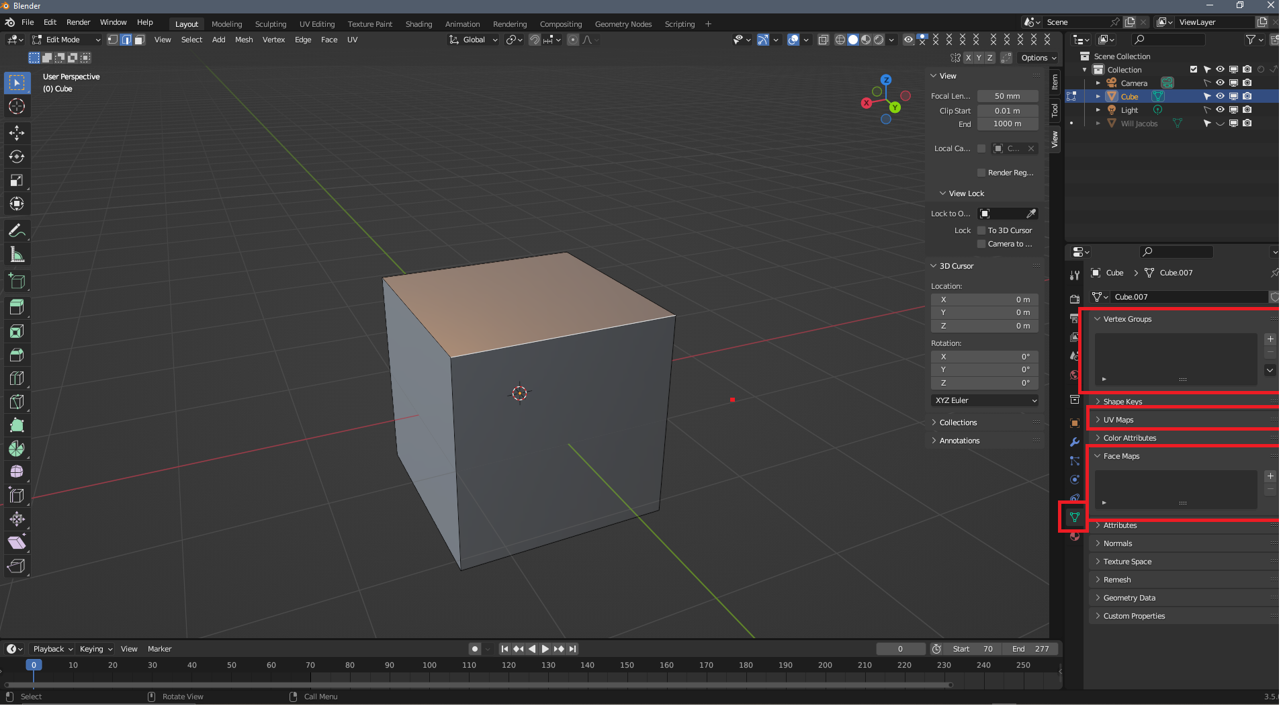
Task: Switch to face select mode
Action: tap(139, 40)
